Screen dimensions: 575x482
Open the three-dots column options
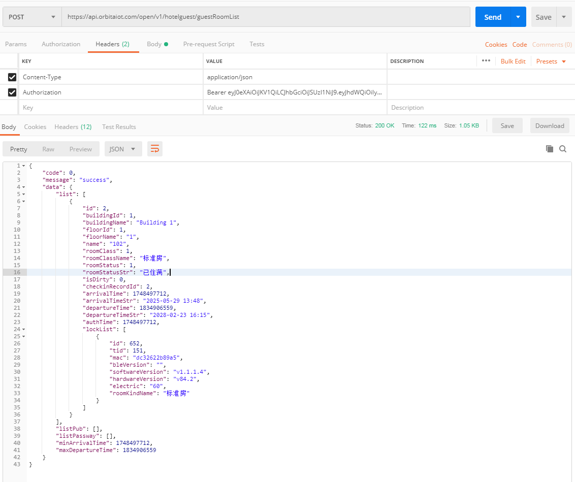tap(486, 61)
